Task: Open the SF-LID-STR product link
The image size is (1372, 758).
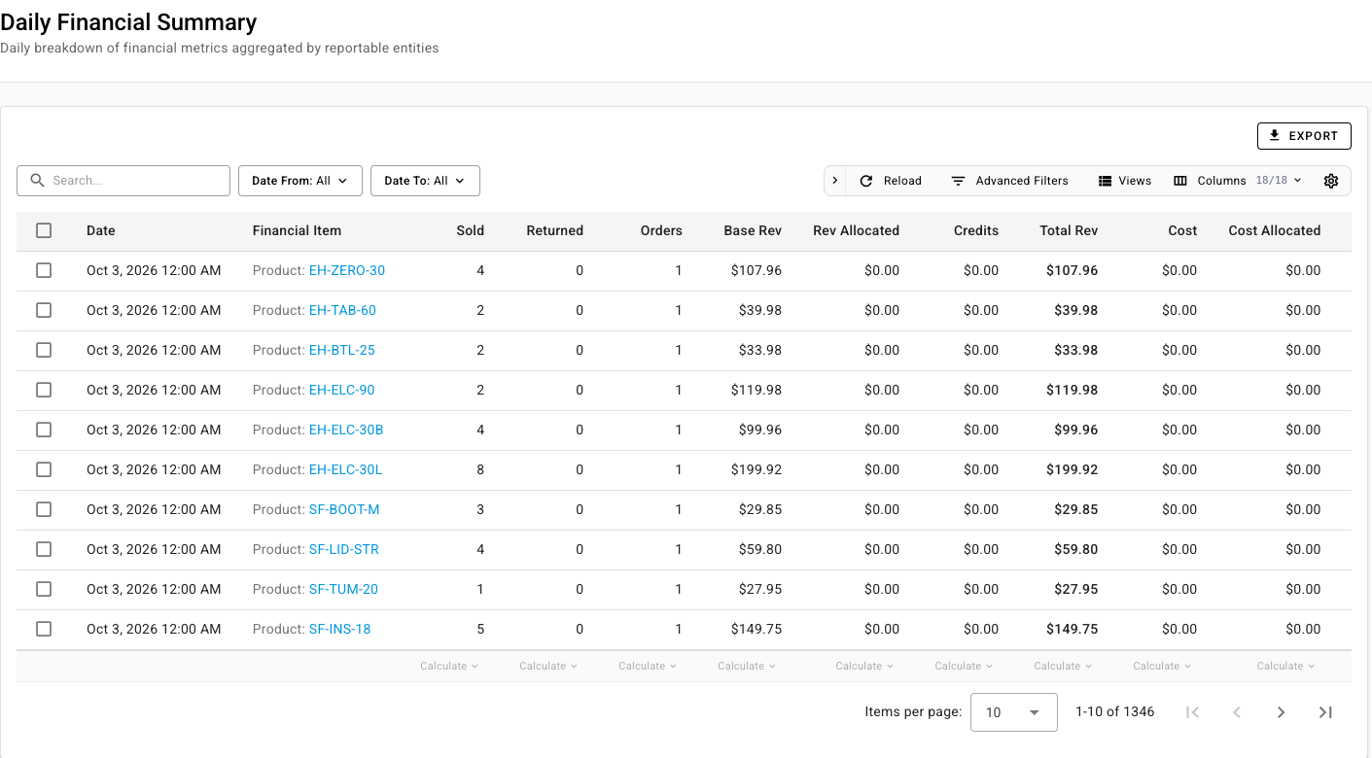Action: coord(344,549)
